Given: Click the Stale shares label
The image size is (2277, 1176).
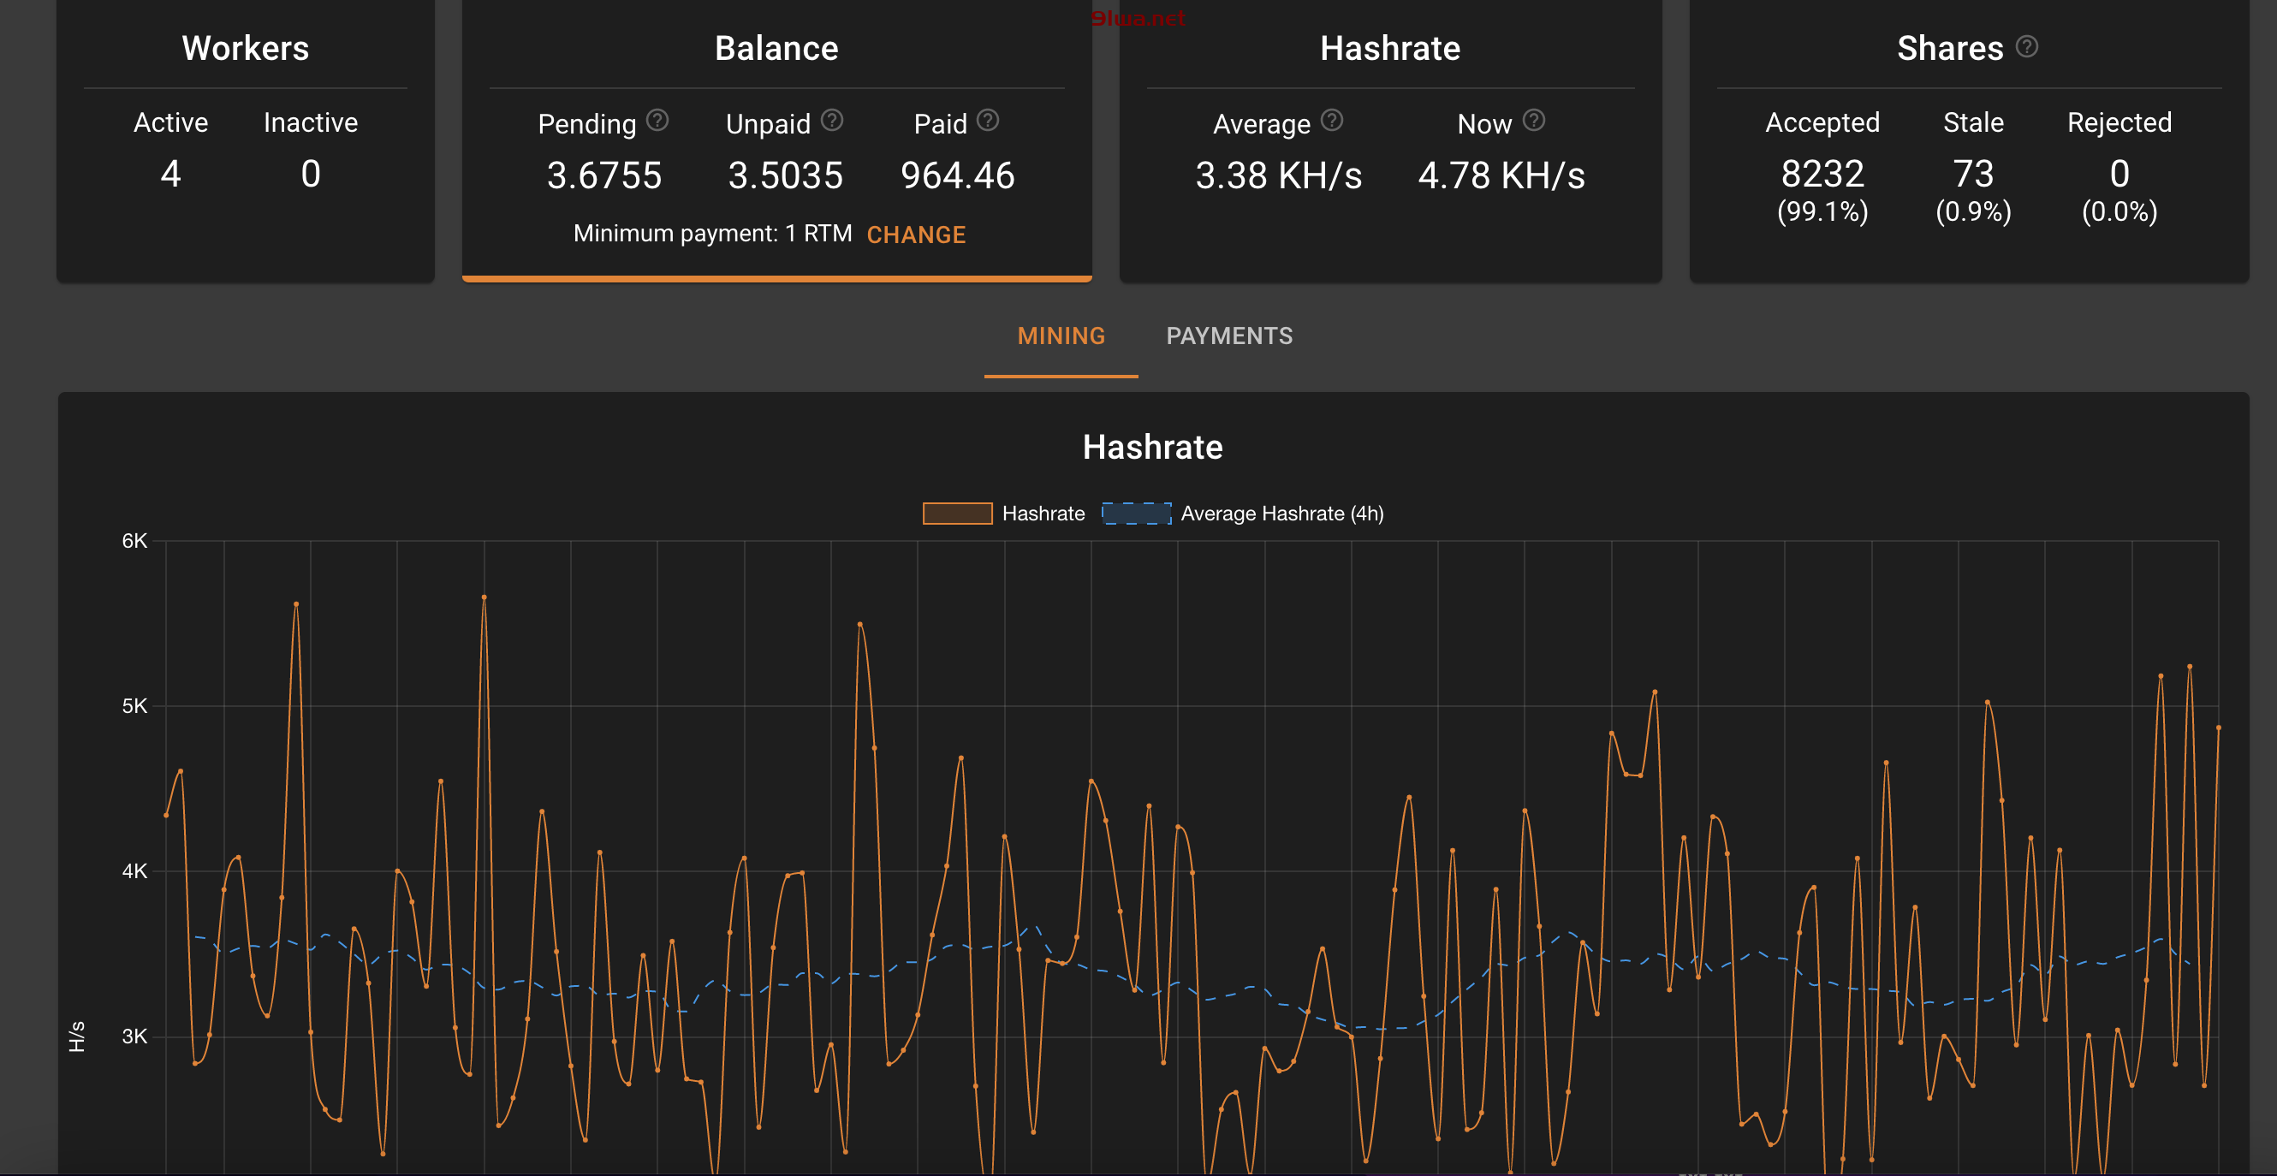Looking at the screenshot, I should click(x=1973, y=122).
